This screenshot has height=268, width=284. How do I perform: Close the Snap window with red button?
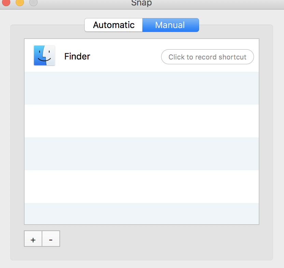(6, 2)
